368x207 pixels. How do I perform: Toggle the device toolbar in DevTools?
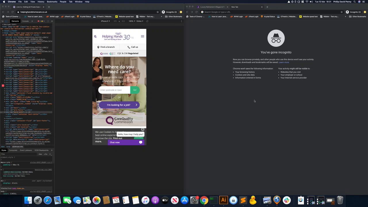pos(6,21)
